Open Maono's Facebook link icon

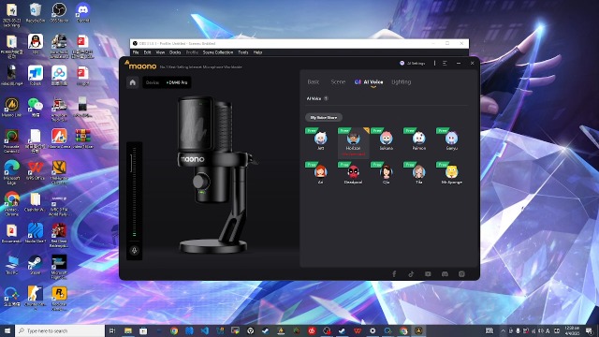394,274
